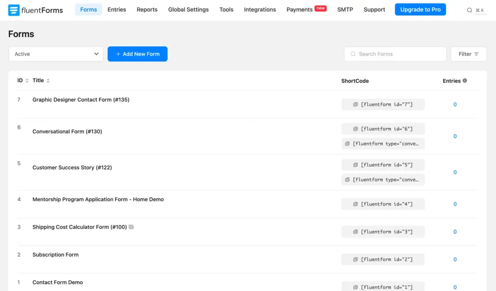Click the info icon beside Entries
The width and height of the screenshot is (496, 291).
(x=465, y=81)
